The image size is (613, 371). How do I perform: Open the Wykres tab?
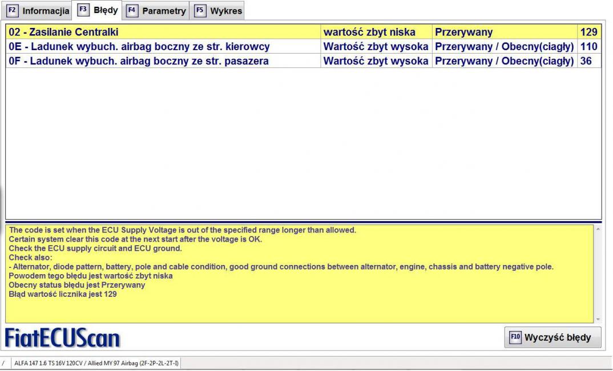tap(217, 11)
